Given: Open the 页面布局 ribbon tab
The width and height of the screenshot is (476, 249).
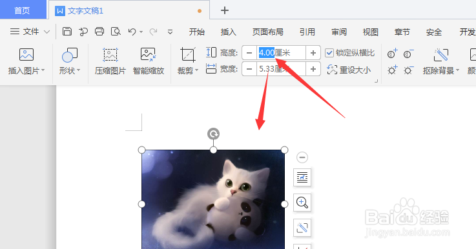Looking at the screenshot, I should [x=268, y=32].
